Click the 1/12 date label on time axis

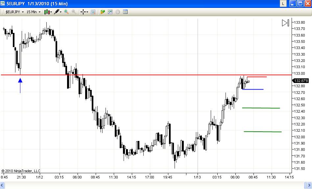pyautogui.click(x=39, y=177)
